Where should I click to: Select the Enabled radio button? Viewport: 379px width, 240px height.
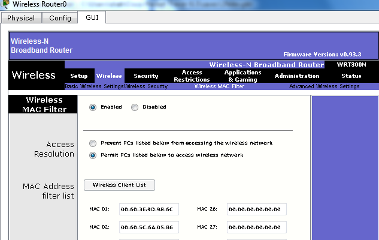(93, 107)
